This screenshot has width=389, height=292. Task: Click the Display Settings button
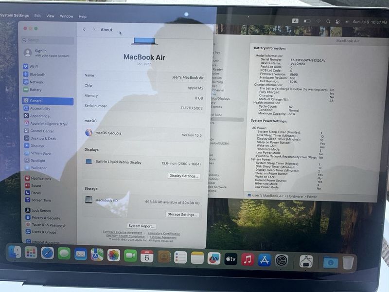click(x=184, y=176)
